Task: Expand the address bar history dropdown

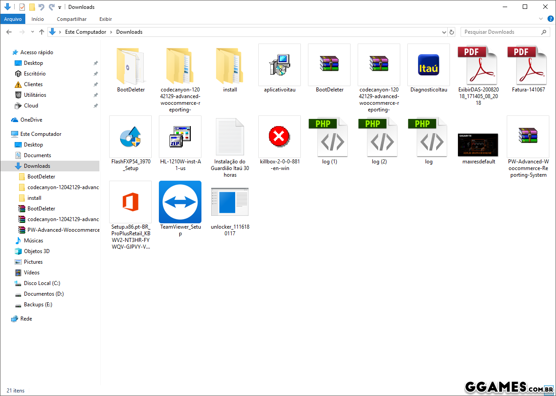Action: pyautogui.click(x=444, y=32)
